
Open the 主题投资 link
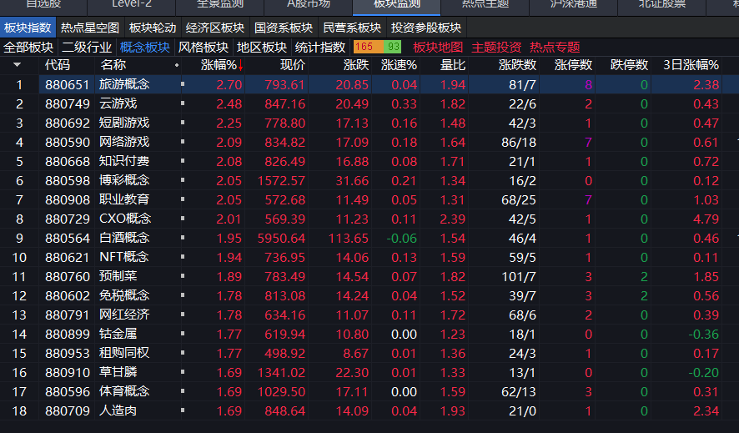(x=496, y=47)
